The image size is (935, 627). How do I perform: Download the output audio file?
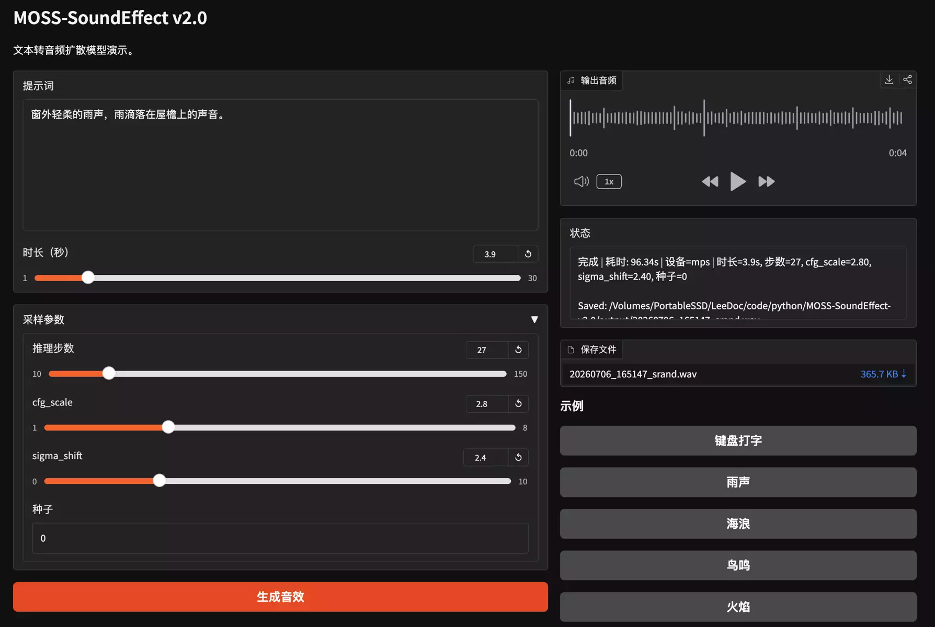click(x=889, y=80)
